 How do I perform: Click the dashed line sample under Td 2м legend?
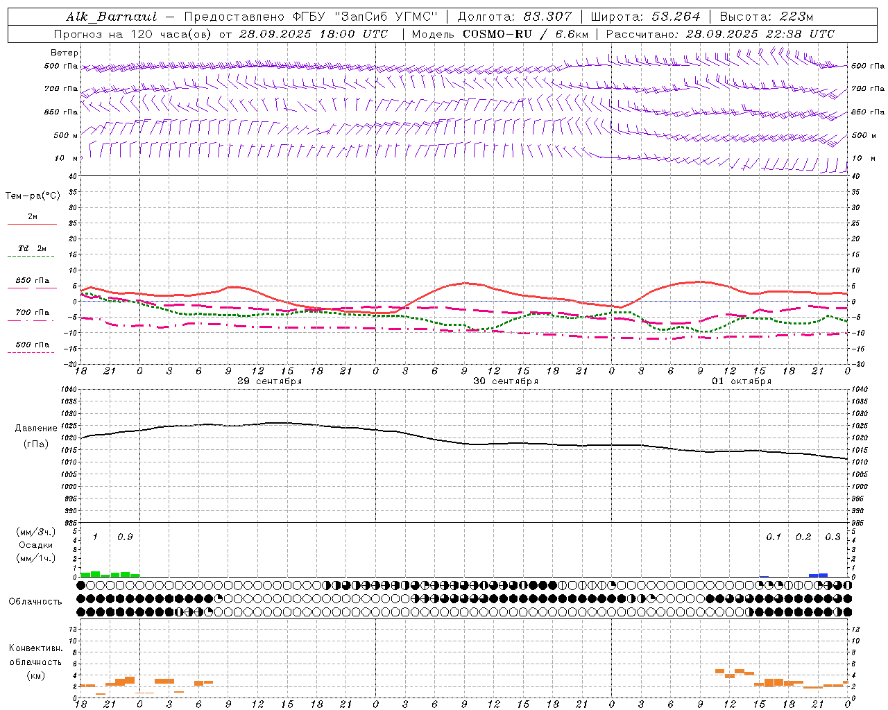(31, 257)
